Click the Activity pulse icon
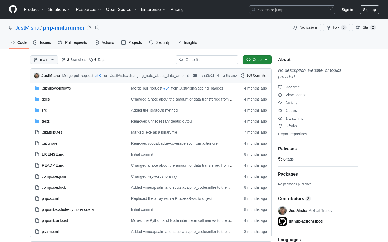388x242 pixels. pyautogui.click(x=280, y=103)
